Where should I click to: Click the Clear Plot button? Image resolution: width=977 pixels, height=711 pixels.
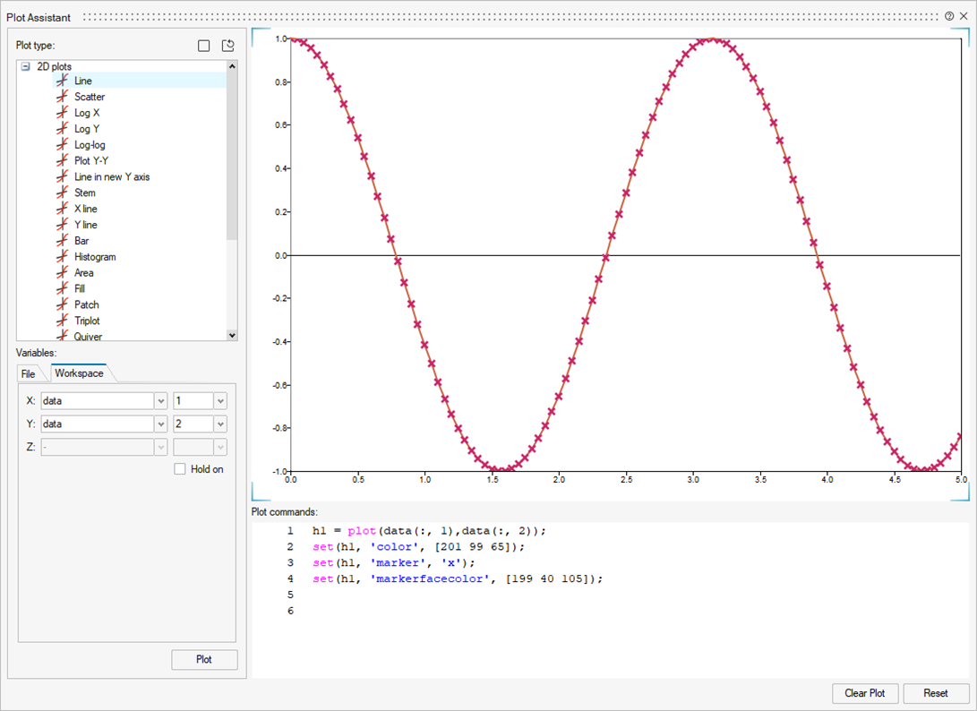[864, 693]
